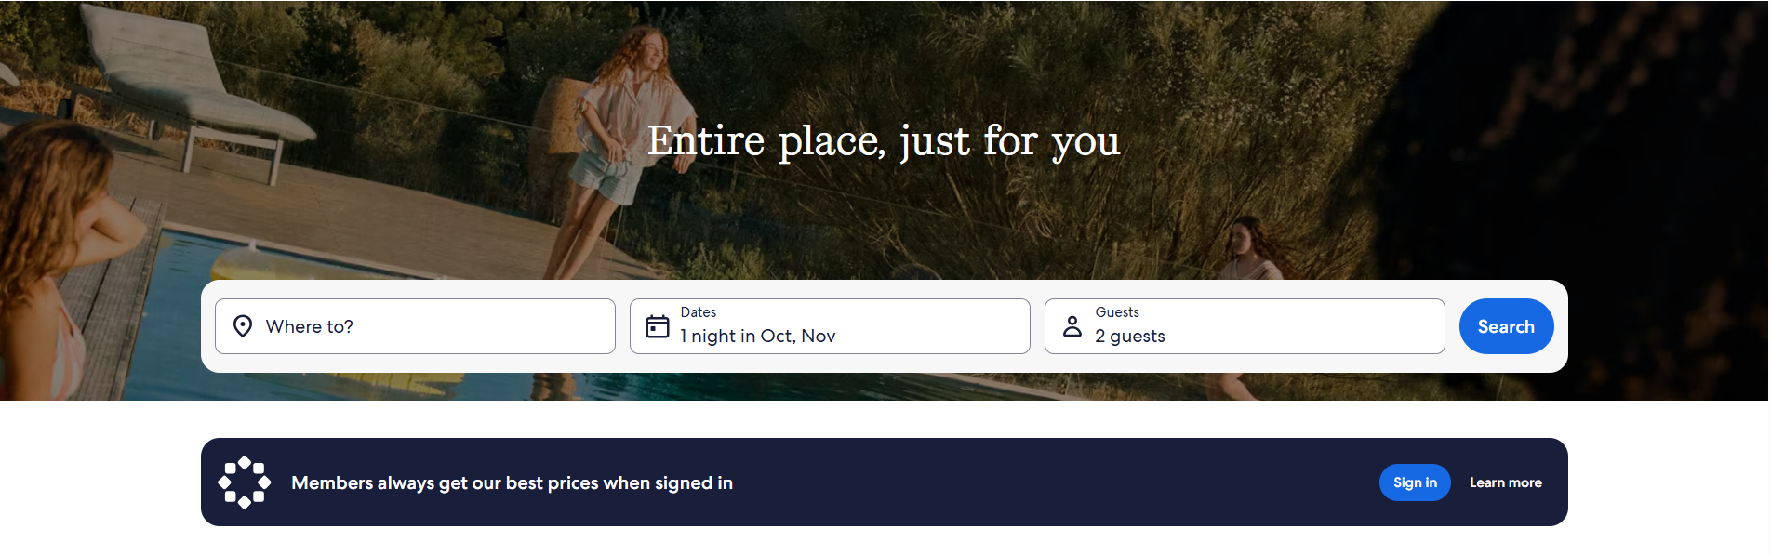Select the '1 night in Oct, Nov' value
This screenshot has height=555, width=1771.
point(757,337)
